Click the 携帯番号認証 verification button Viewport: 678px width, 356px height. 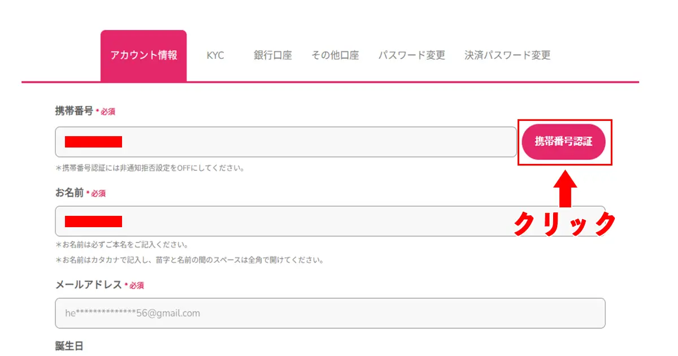pos(564,142)
